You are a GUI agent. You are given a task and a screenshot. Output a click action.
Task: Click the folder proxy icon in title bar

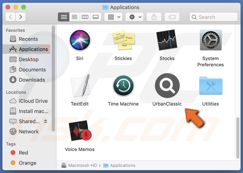pos(106,7)
